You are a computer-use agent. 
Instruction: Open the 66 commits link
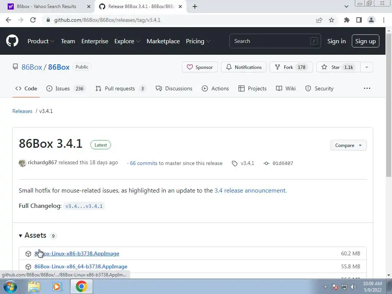144,163
